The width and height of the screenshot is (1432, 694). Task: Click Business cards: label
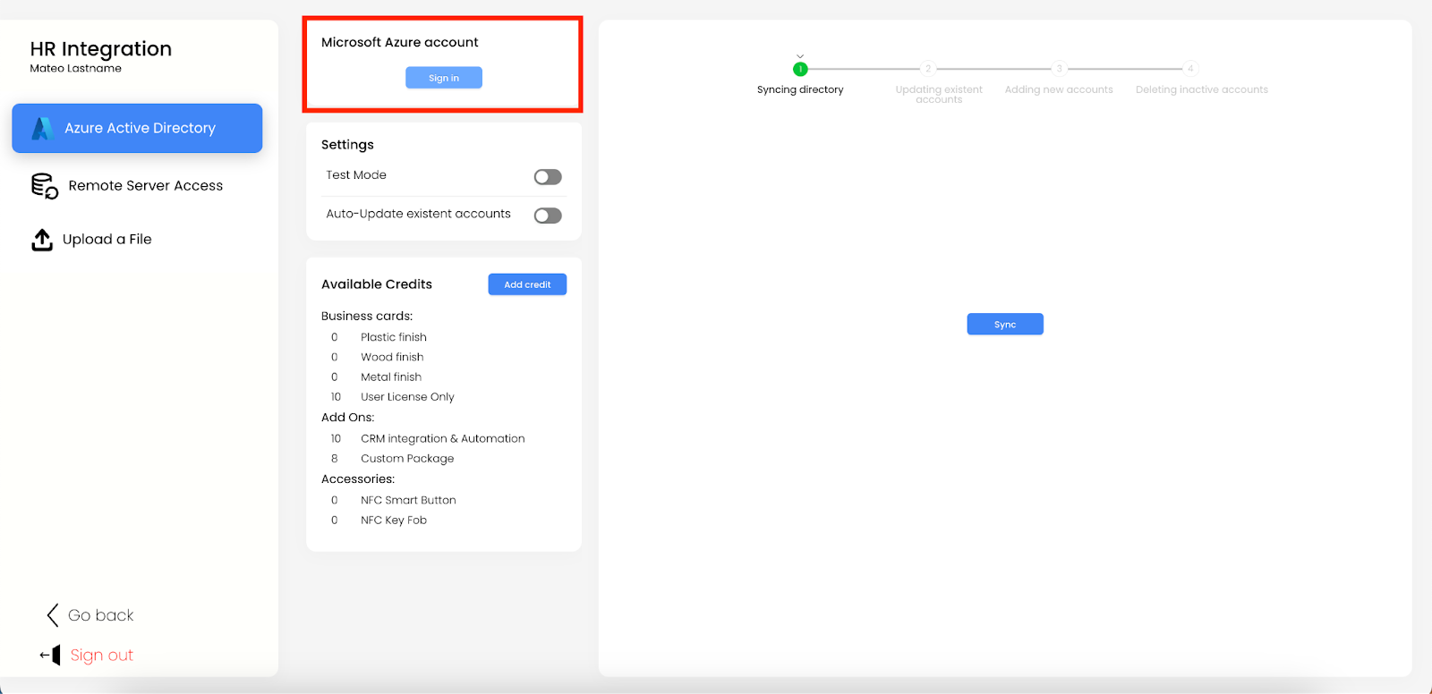tap(367, 316)
